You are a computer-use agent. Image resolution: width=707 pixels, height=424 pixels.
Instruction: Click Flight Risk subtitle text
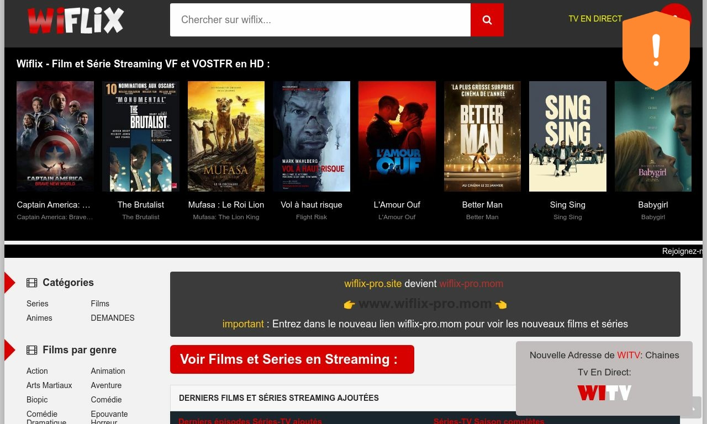point(312,217)
